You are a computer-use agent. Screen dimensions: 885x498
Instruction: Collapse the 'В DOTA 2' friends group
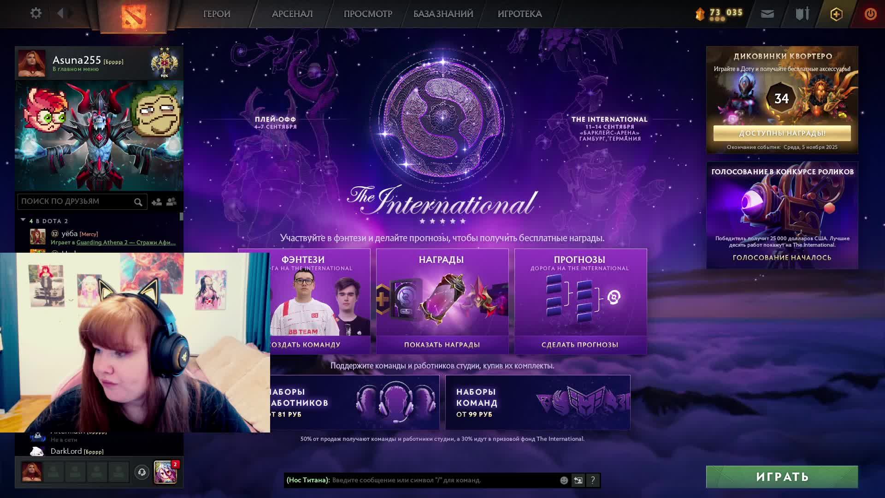coord(23,221)
